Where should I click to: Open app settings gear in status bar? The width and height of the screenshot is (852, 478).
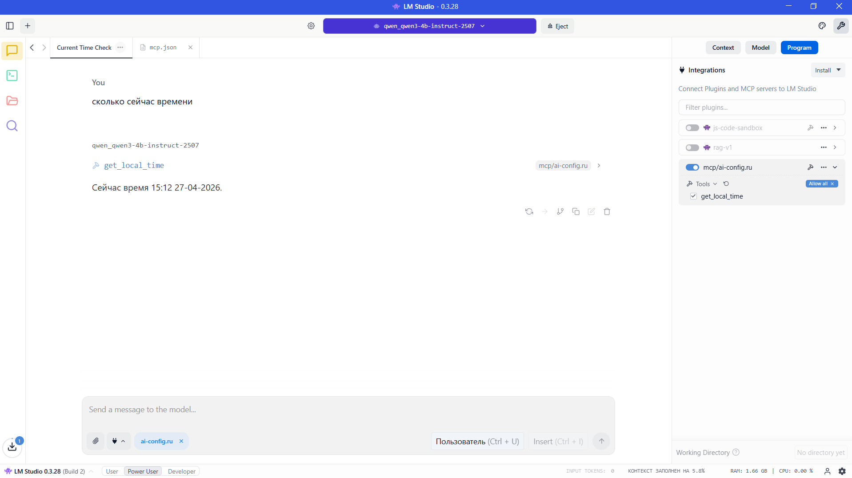point(842,471)
